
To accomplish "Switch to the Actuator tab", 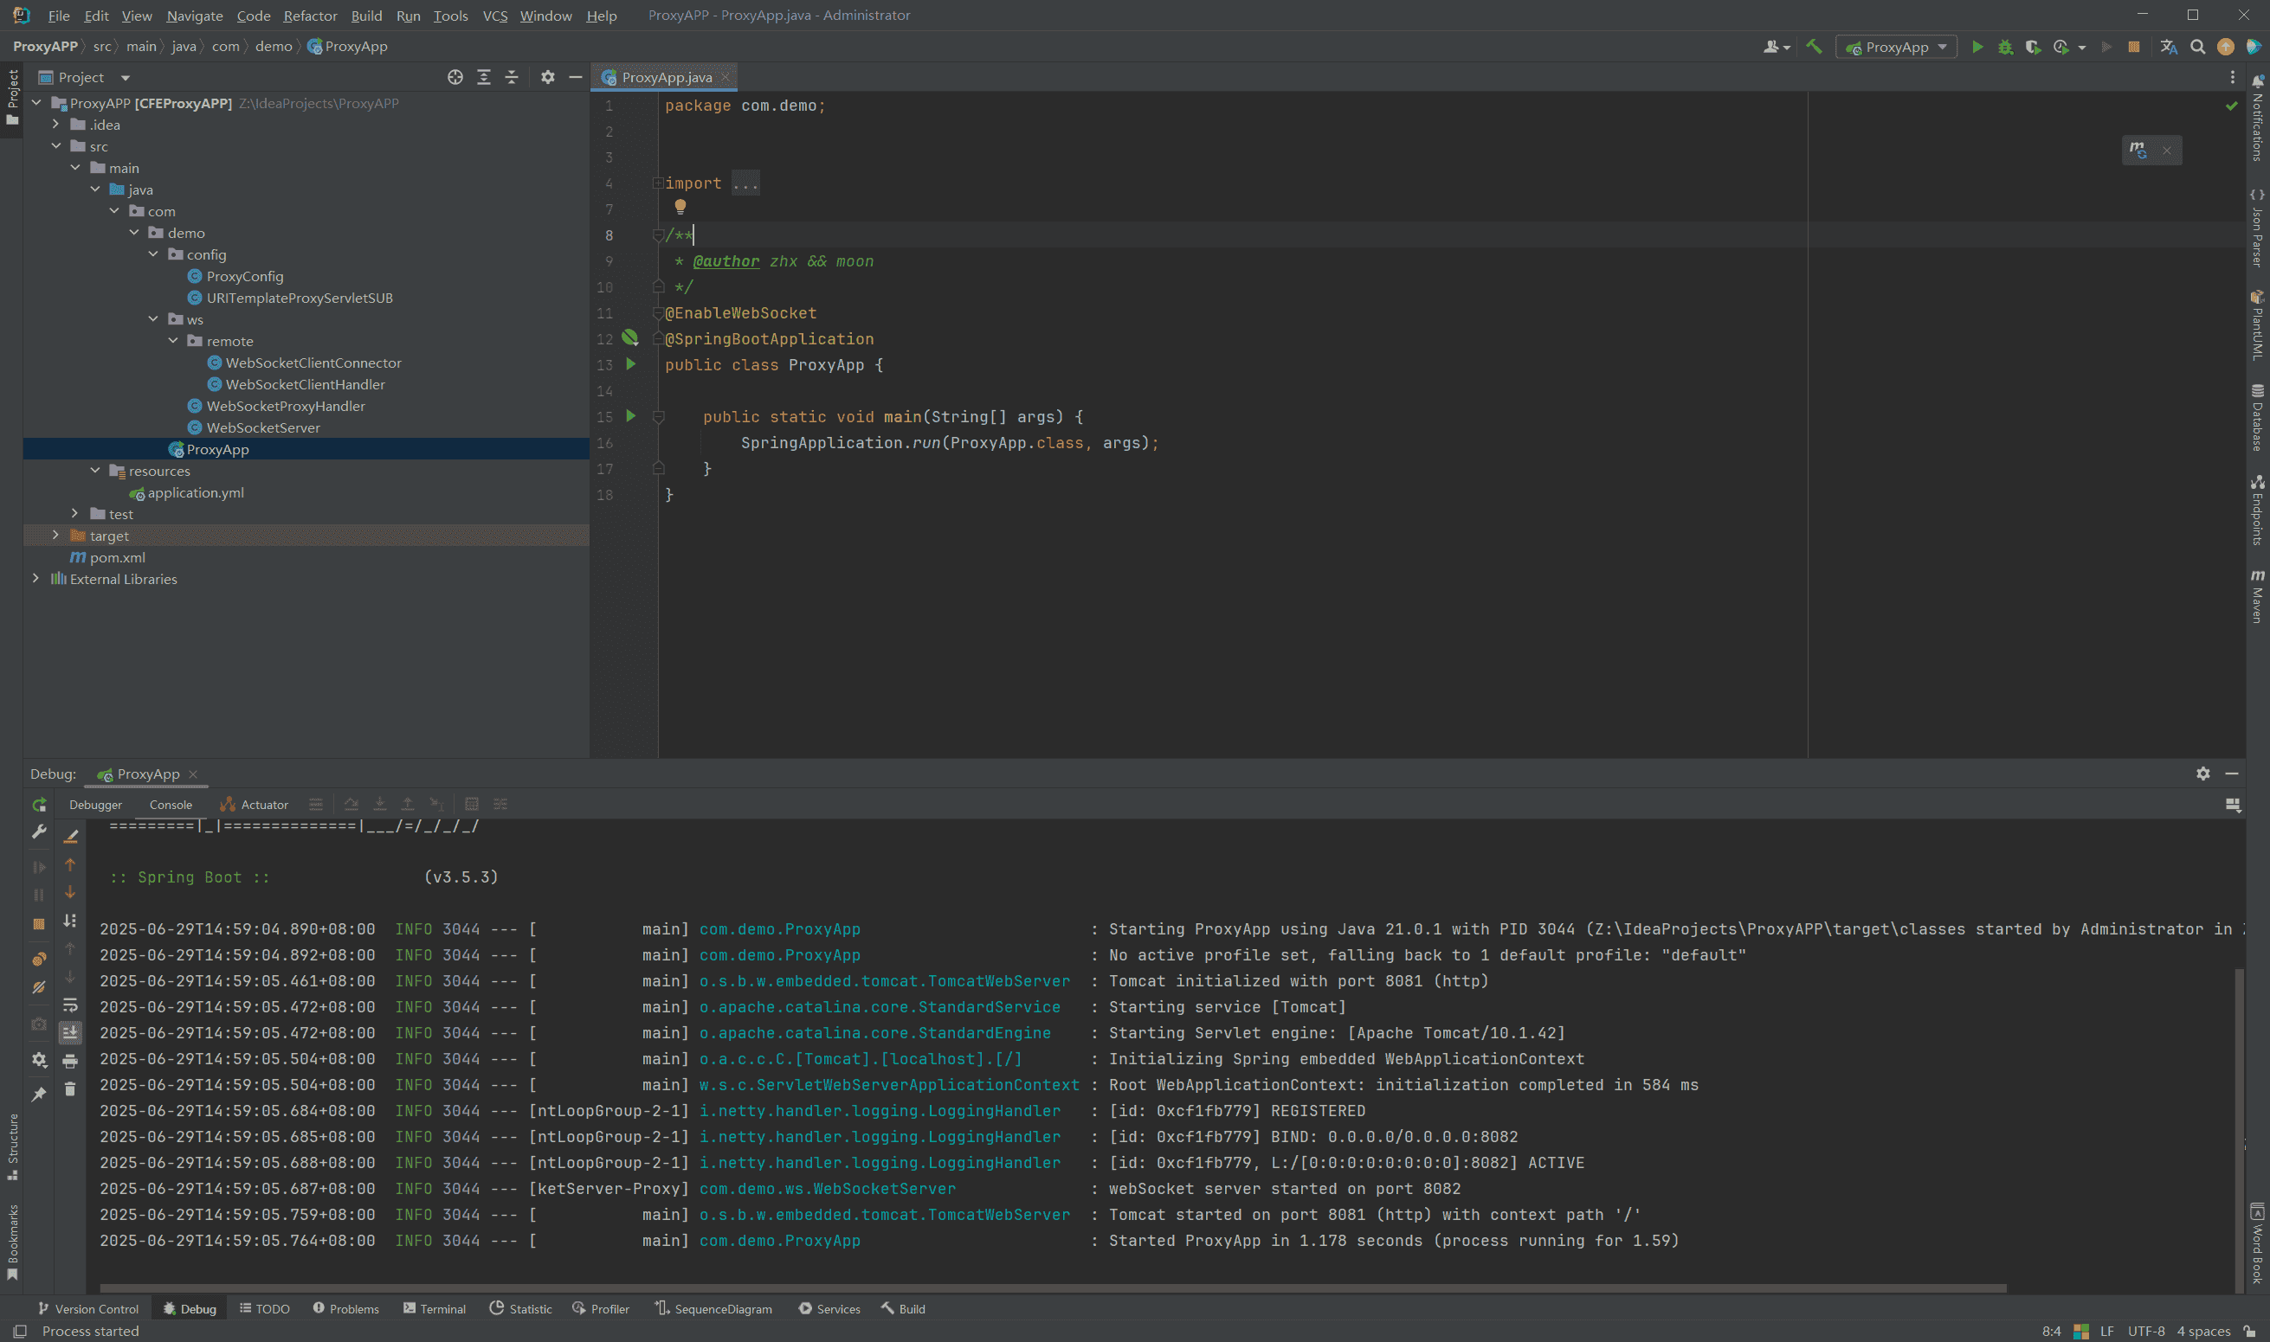I will (255, 805).
